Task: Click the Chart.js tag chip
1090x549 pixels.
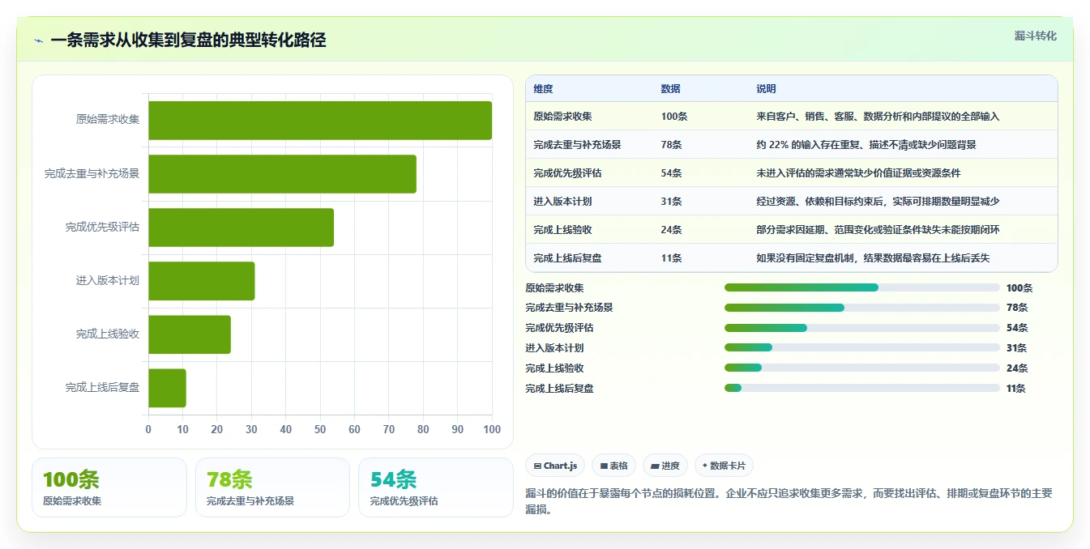Action: click(x=555, y=466)
